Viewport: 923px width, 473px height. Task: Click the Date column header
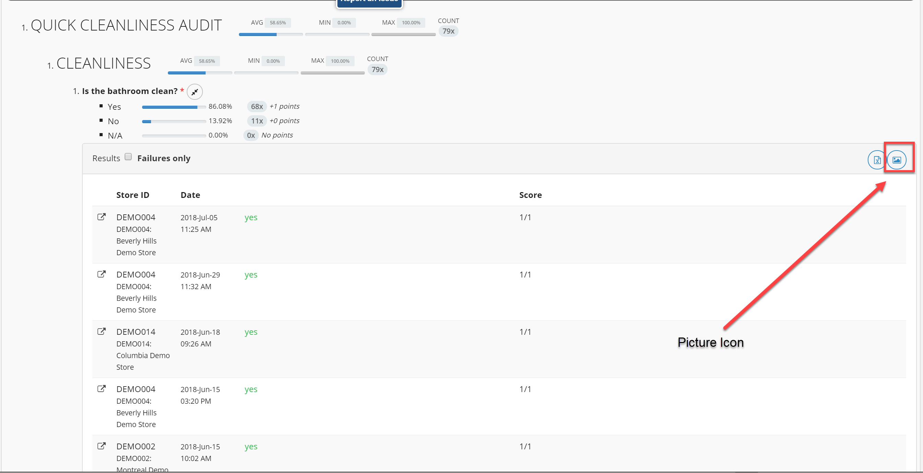(x=190, y=195)
